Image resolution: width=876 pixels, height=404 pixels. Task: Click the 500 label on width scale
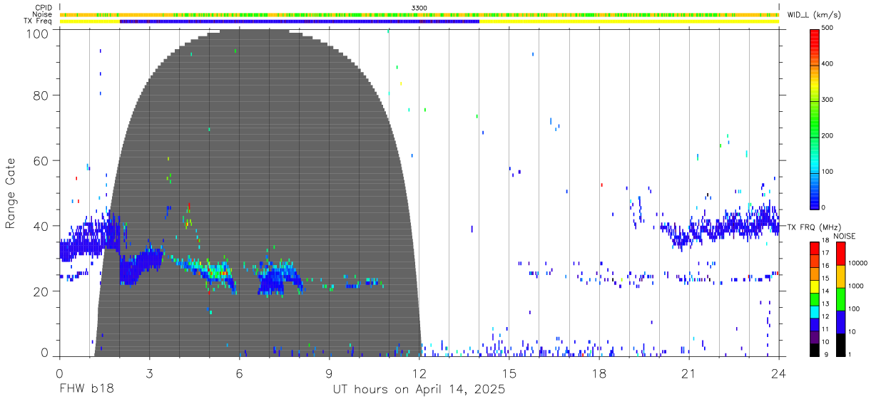click(829, 29)
